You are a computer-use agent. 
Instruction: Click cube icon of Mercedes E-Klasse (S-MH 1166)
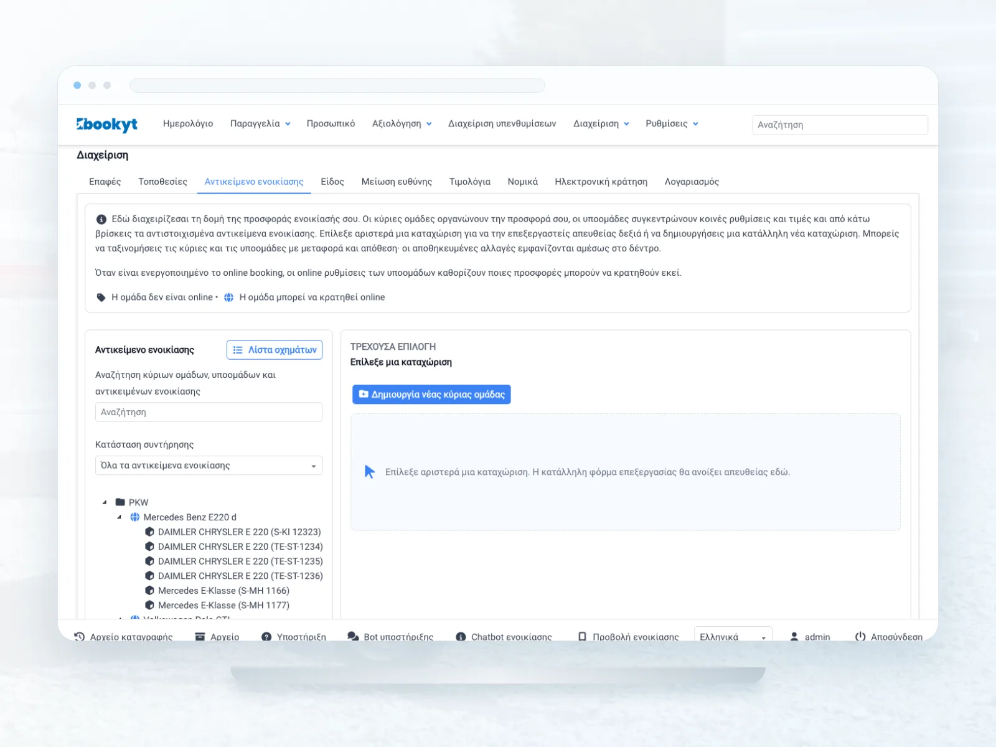point(149,590)
